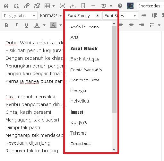Screen dimensions: 164x161
Task: Align text right
Action: coord(142,25)
